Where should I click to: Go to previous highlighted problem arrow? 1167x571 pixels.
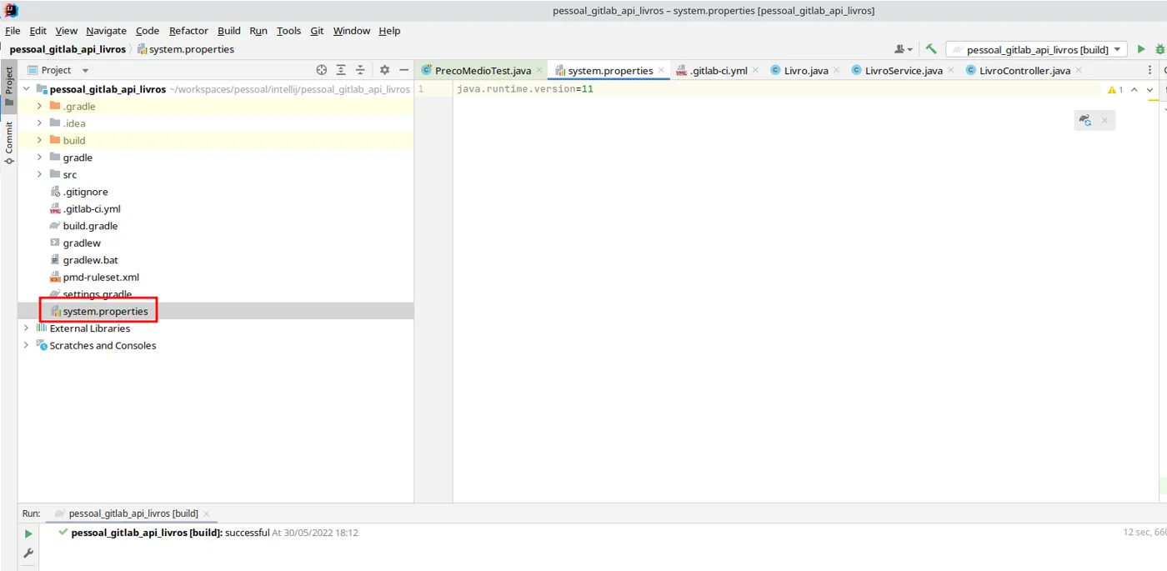1134,89
